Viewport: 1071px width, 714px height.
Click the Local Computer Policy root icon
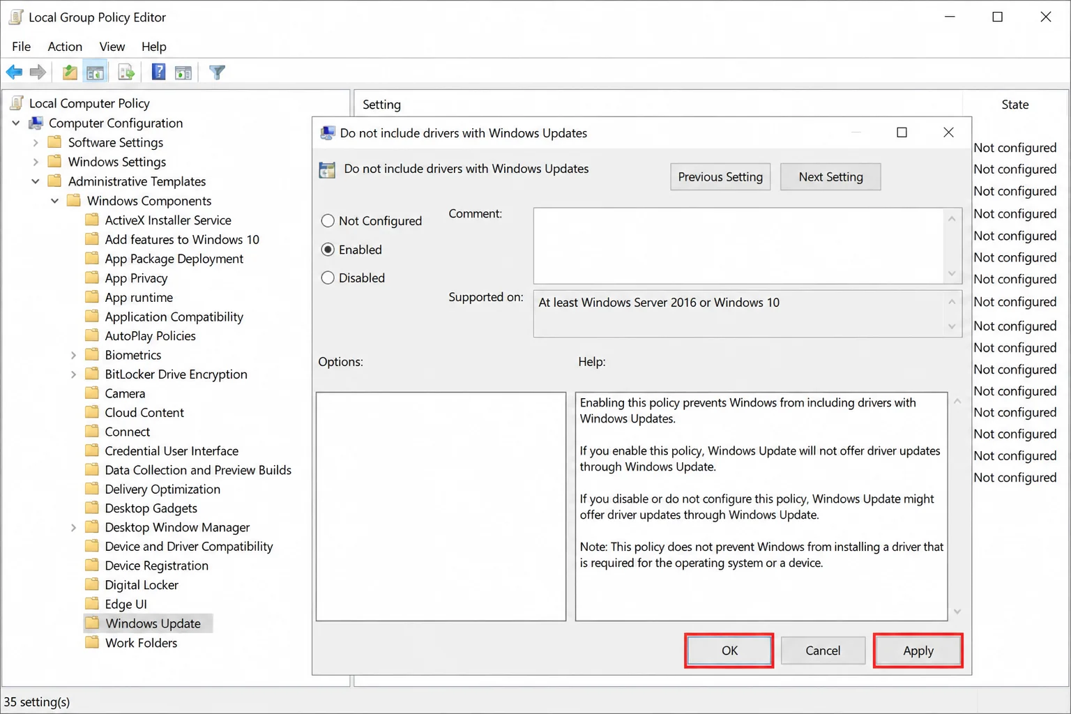(17, 103)
